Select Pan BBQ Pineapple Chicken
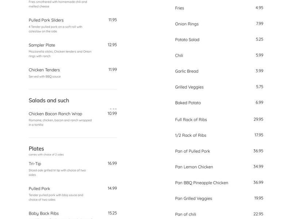292x219 pixels. pos(201,183)
